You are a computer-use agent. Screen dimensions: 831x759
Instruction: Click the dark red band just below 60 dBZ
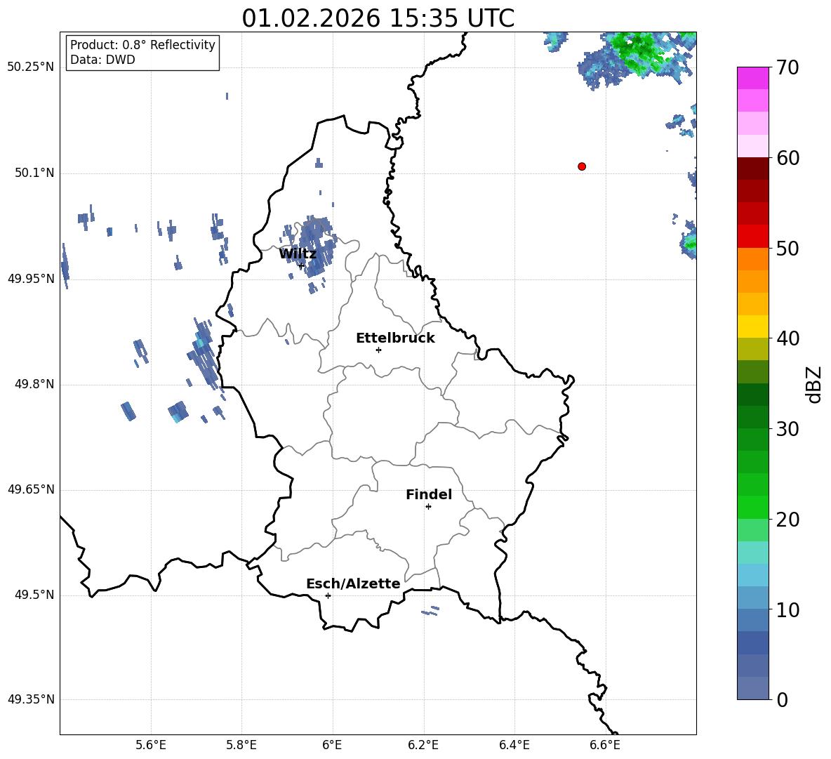coord(752,169)
